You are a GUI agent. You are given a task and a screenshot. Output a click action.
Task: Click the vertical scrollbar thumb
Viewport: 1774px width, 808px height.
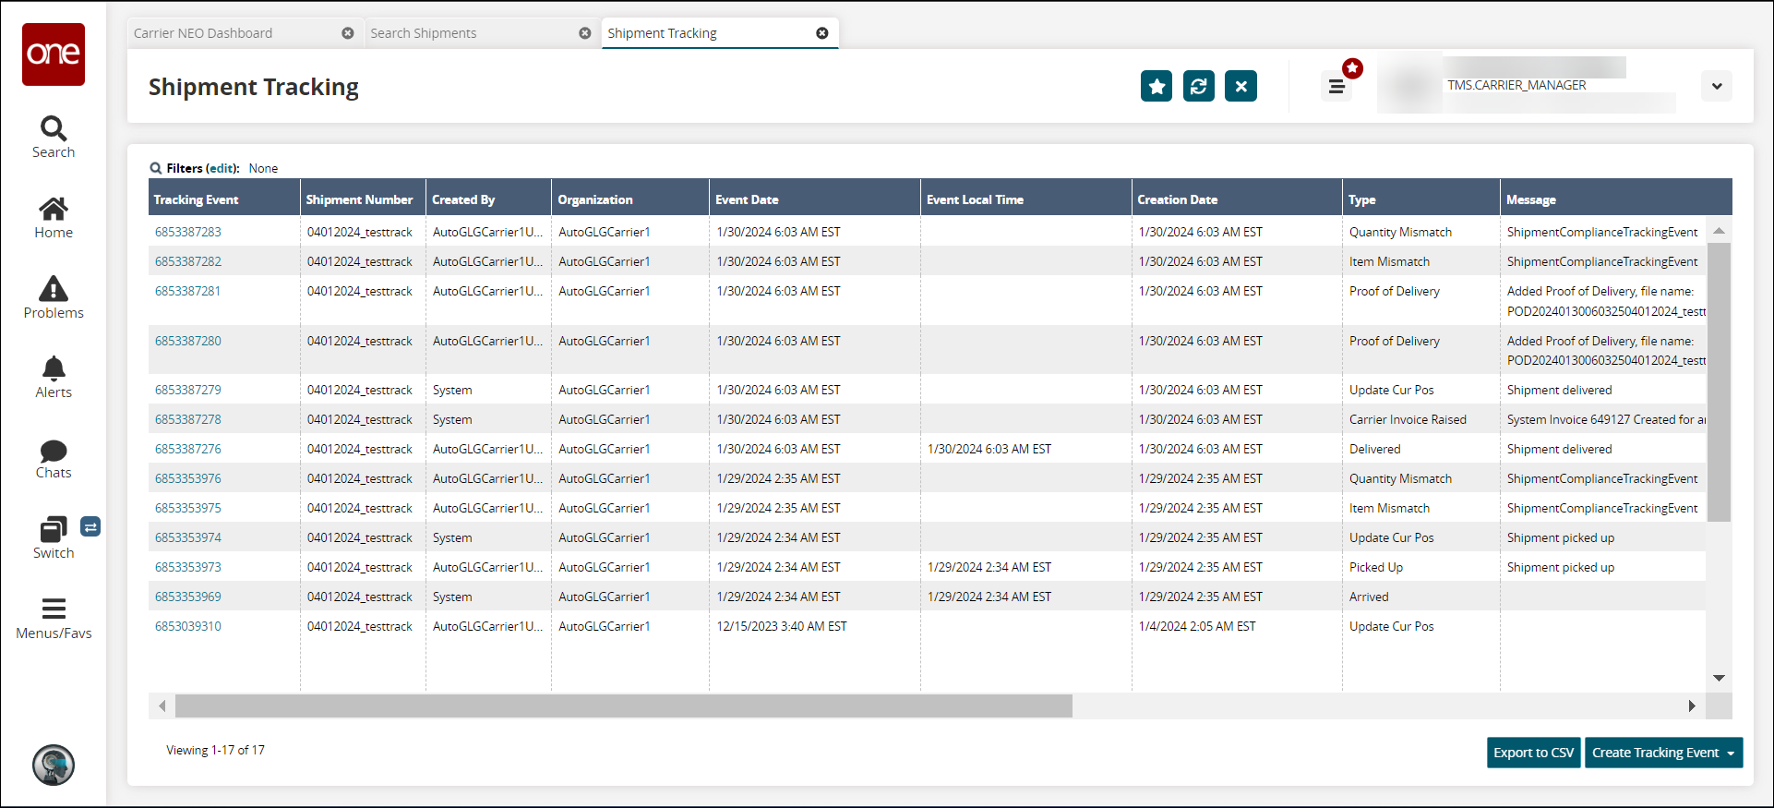coord(1719,382)
